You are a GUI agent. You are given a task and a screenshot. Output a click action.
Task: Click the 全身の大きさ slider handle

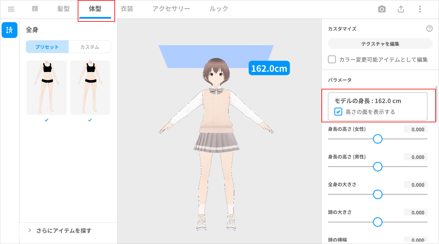tap(377, 194)
